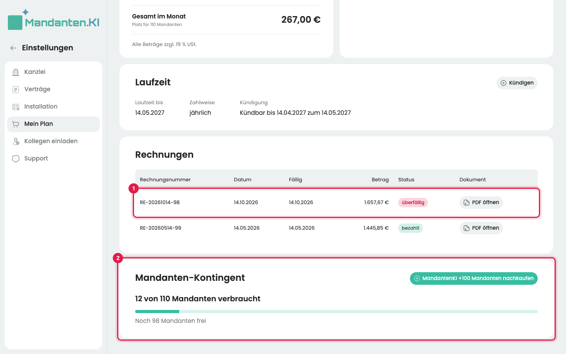Click the plus icon on nachkaufen button
This screenshot has width=566, height=354.
click(x=417, y=278)
